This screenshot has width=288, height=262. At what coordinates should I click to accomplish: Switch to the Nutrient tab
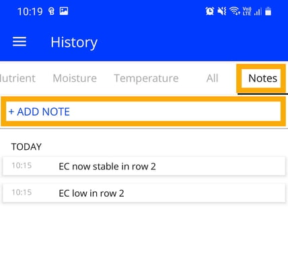tap(17, 78)
